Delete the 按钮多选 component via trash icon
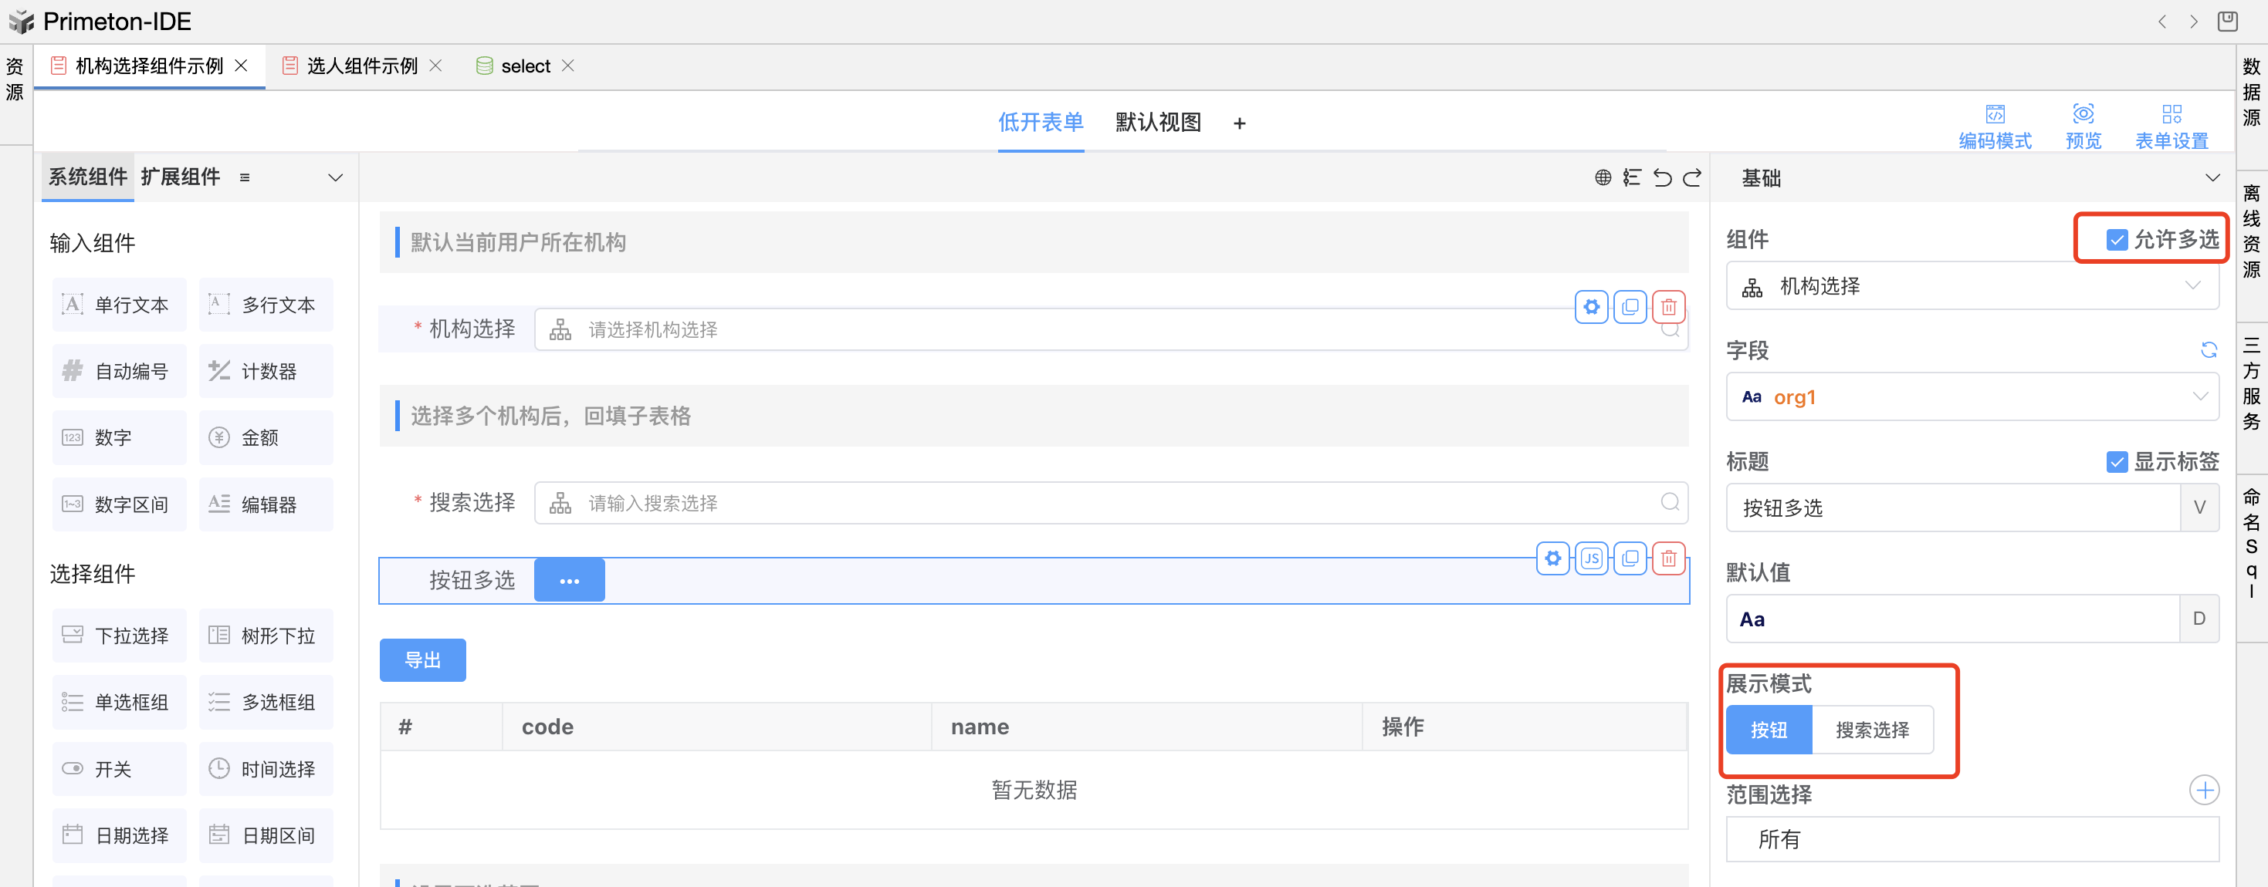 1667,558
